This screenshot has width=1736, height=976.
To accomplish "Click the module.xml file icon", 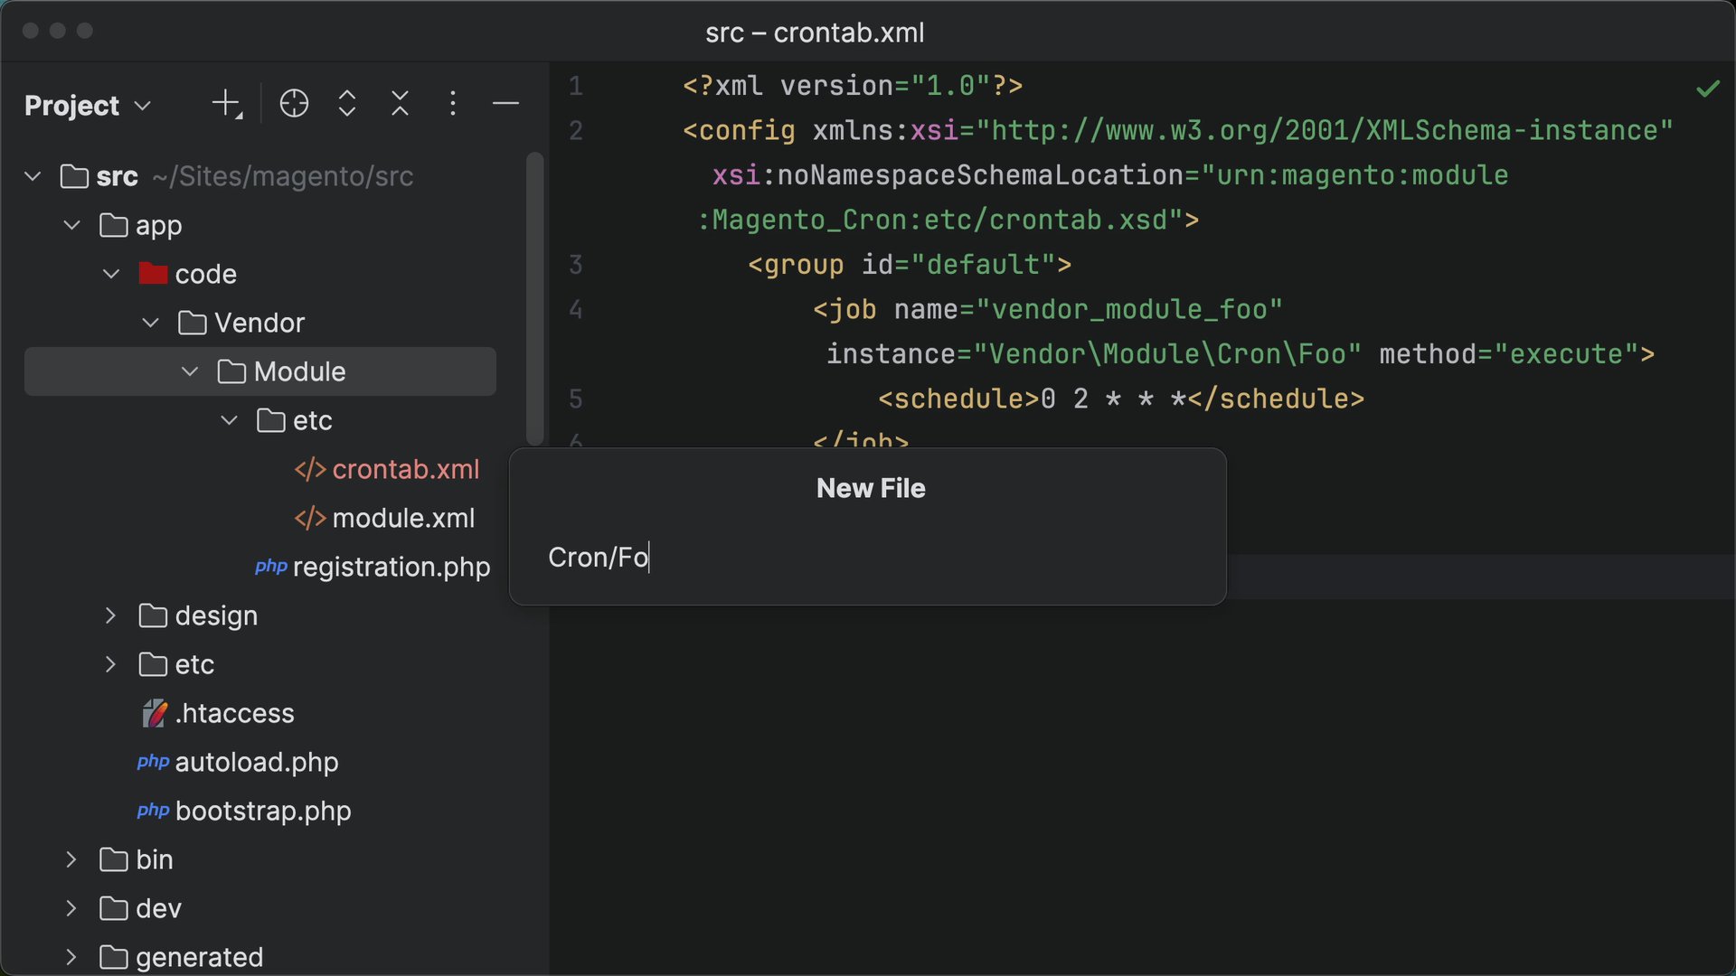I will click(x=310, y=518).
